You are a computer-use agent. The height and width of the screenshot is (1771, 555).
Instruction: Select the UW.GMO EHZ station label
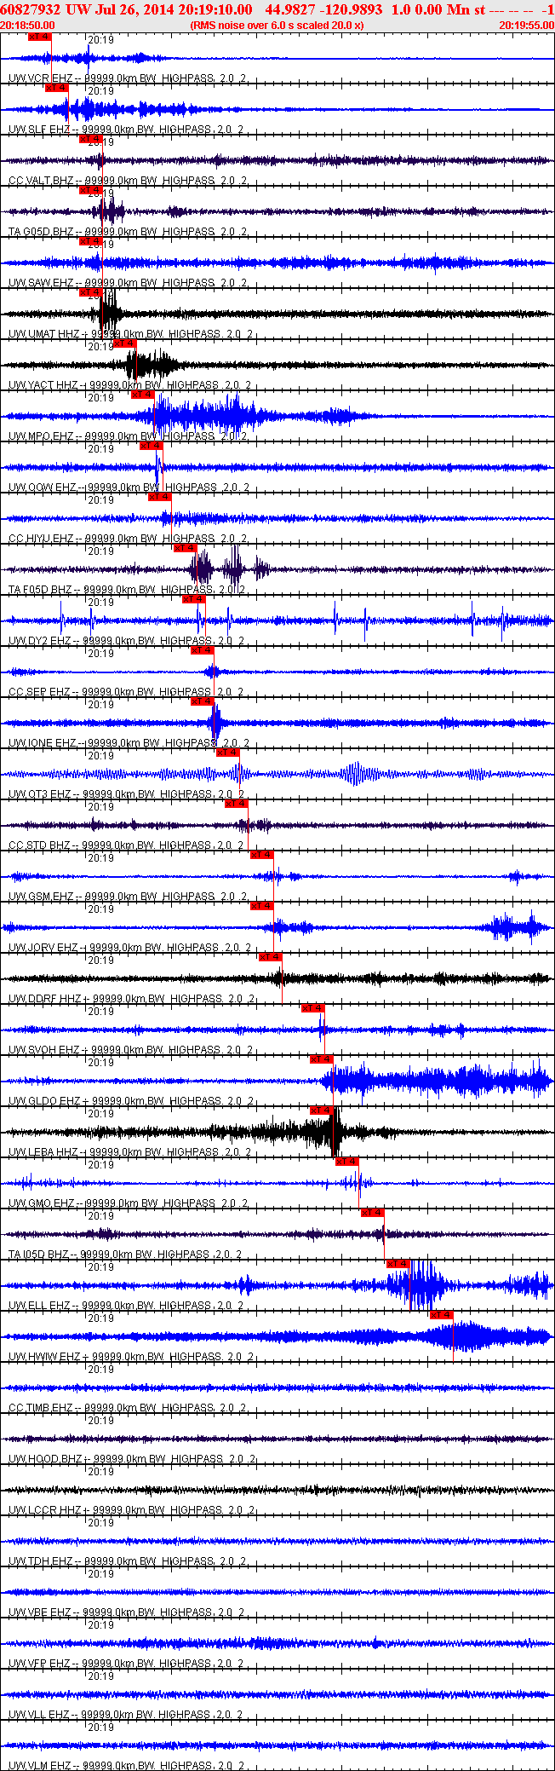[41, 1203]
